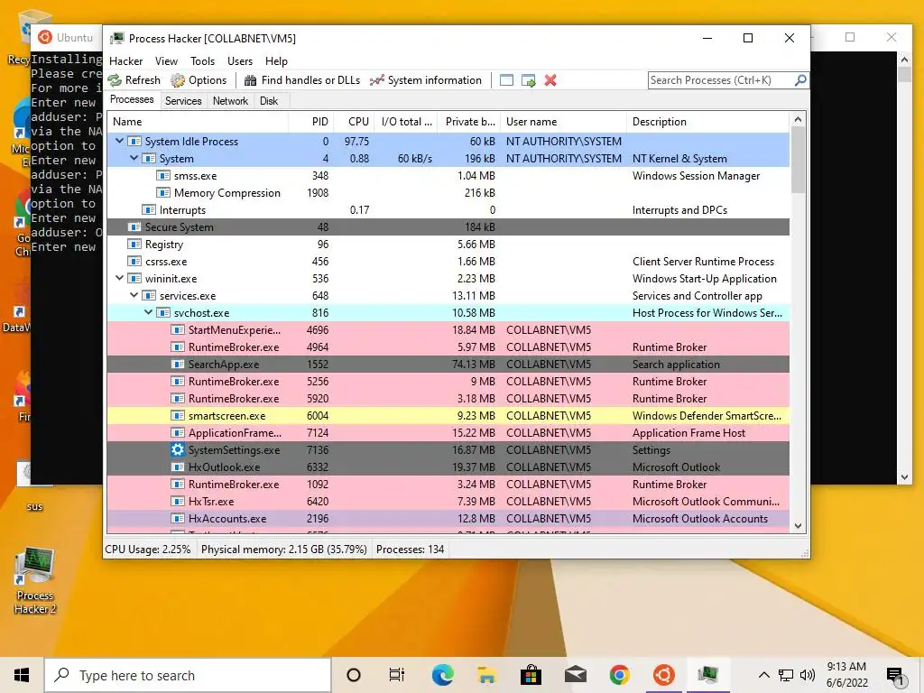Open Options from the toolbar
This screenshot has height=693, width=924.
coord(199,80)
